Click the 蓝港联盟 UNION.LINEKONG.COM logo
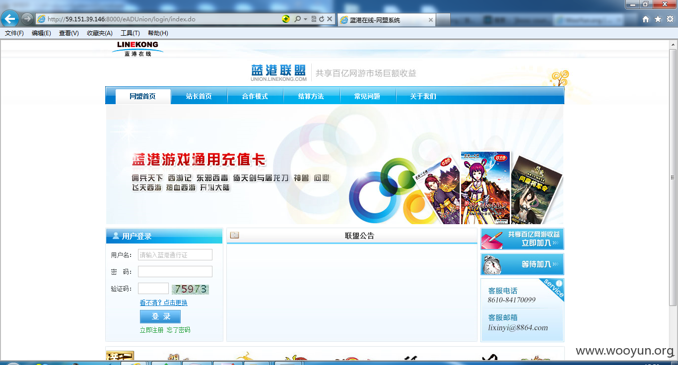 [x=278, y=73]
